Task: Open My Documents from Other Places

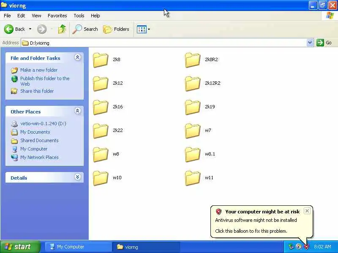Action: click(35, 132)
